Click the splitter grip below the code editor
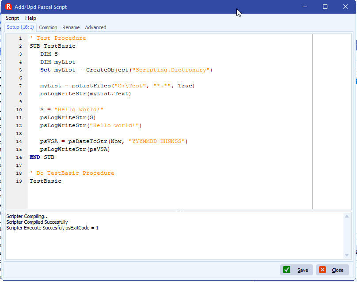This screenshot has width=357, height=282. [178, 211]
